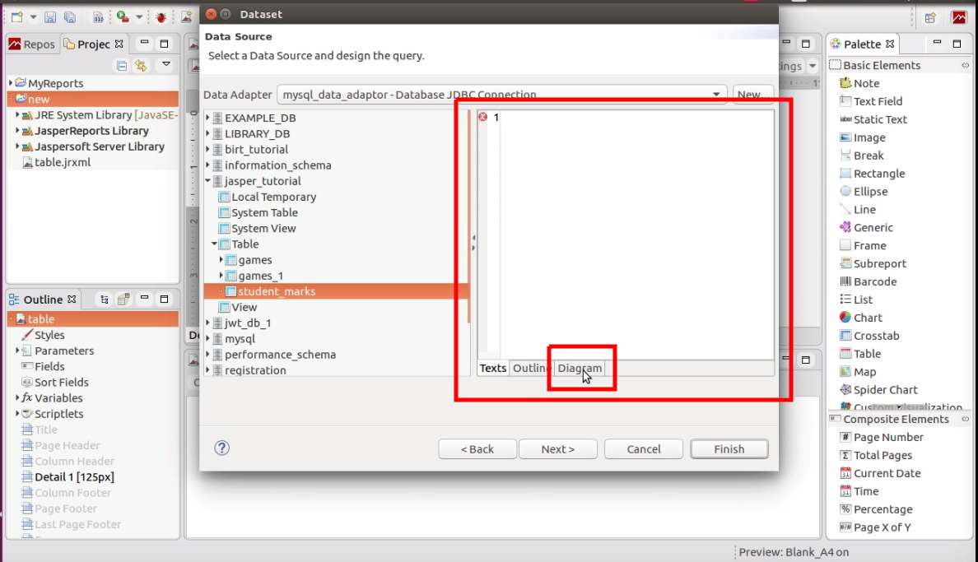The width and height of the screenshot is (978, 562).
Task: Select the Percentage composite element
Action: pyautogui.click(x=876, y=509)
